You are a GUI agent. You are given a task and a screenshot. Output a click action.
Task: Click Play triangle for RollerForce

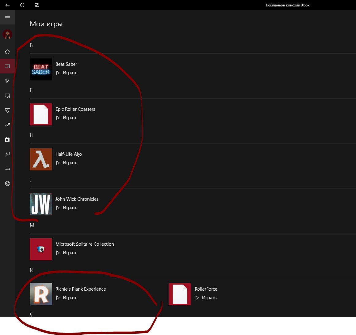click(197, 298)
